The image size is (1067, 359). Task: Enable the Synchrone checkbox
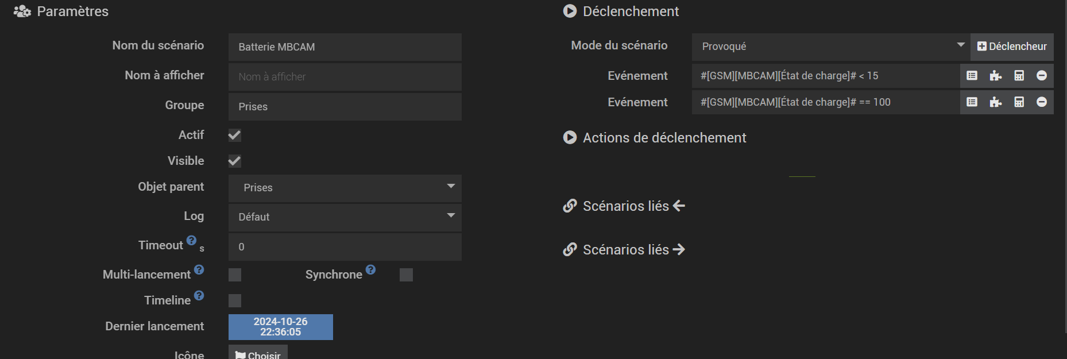coord(406,275)
